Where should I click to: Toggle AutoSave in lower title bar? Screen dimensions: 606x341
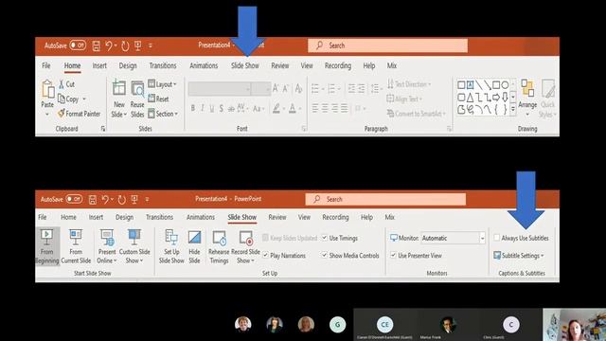pyautogui.click(x=74, y=199)
